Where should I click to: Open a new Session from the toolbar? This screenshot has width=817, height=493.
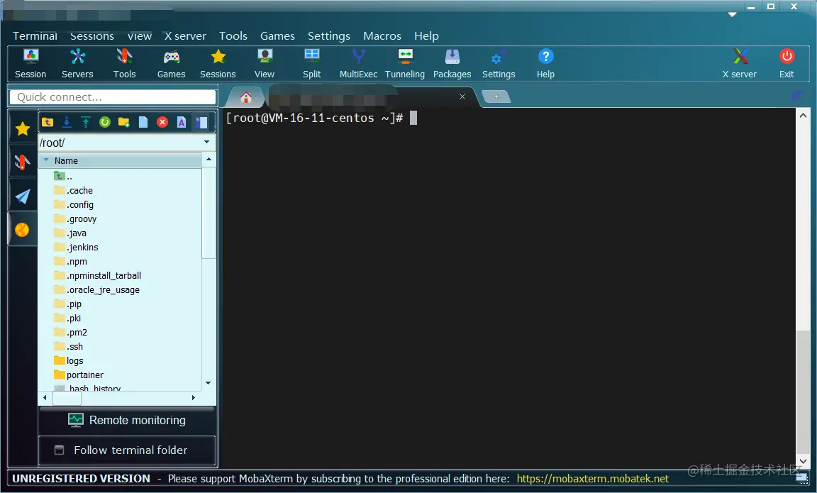point(30,64)
